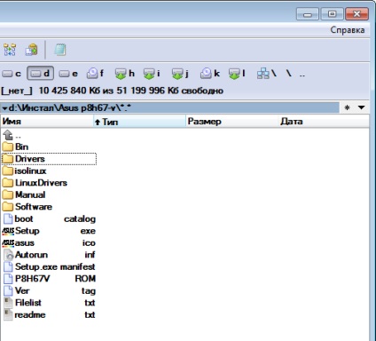Viewport: 376px width, 341px height.
Task: Select the Autorun inf file
Action: [x=49, y=255]
